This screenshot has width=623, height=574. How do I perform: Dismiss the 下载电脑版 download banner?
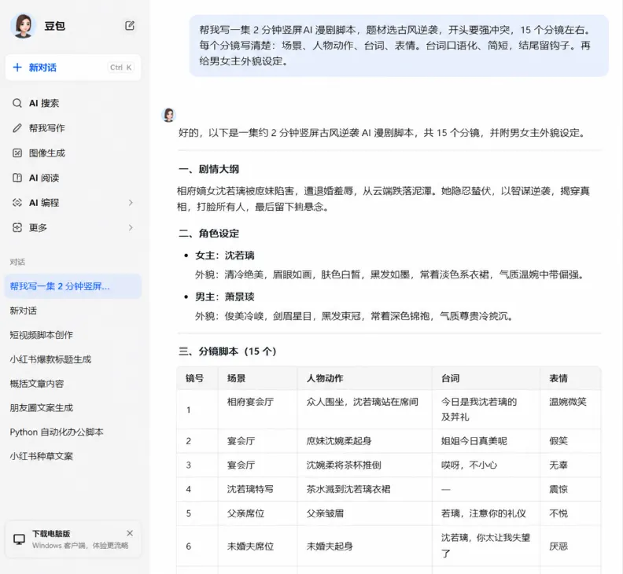point(130,533)
